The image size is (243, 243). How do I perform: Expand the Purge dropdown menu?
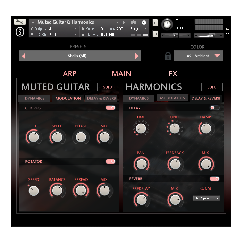click(x=139, y=29)
